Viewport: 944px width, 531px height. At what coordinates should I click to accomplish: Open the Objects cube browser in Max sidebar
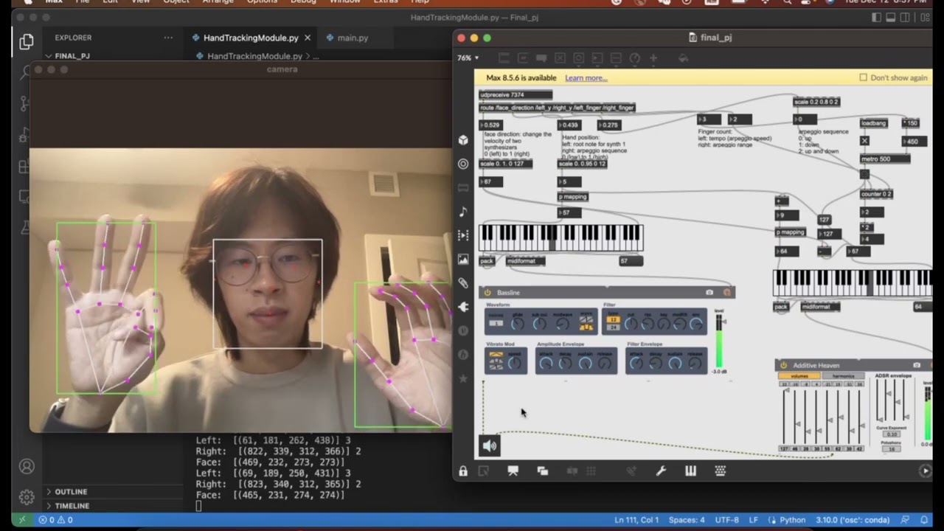tap(463, 140)
